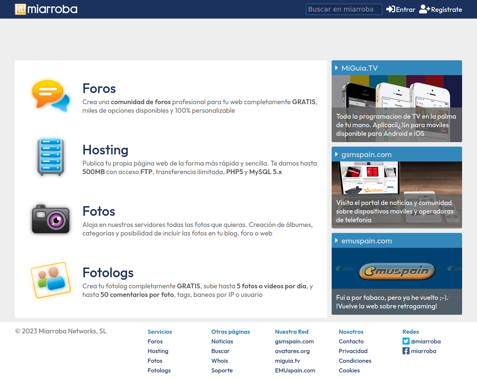The width and height of the screenshot is (477, 381).
Task: Focus the Buscar en miarroba search field
Action: tap(344, 9)
